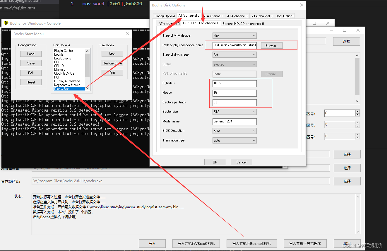This screenshot has width=387, height=251.
Task: Click the 写入 button
Action: tap(152, 243)
